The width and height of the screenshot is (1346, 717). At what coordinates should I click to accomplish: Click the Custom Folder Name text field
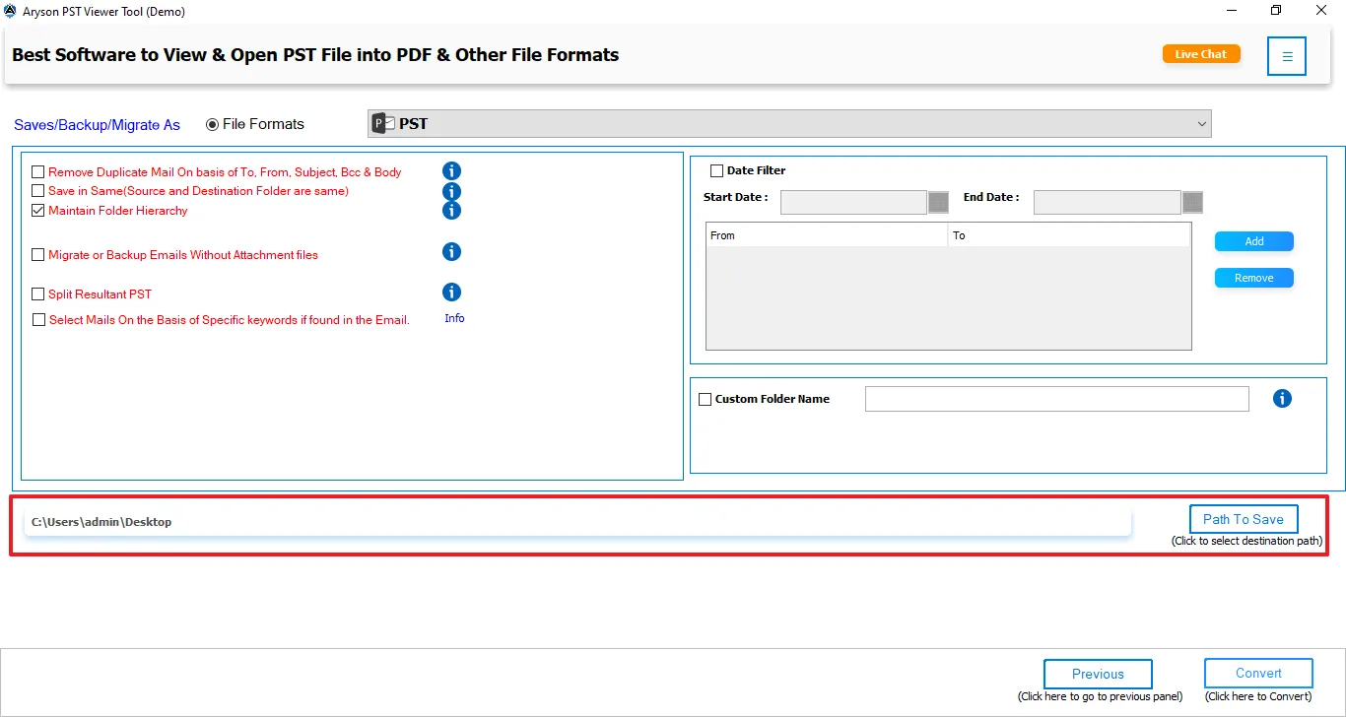tap(1057, 399)
